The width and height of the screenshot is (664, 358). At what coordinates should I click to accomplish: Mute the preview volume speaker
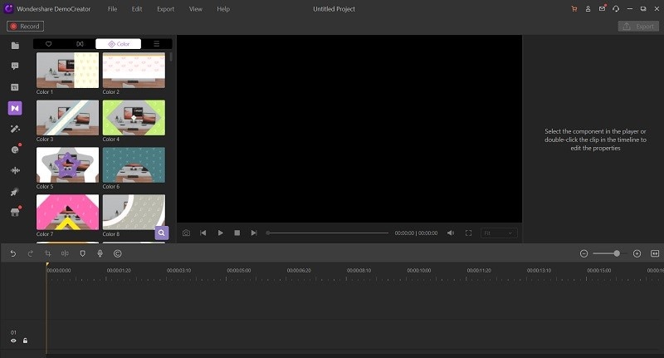pos(451,233)
